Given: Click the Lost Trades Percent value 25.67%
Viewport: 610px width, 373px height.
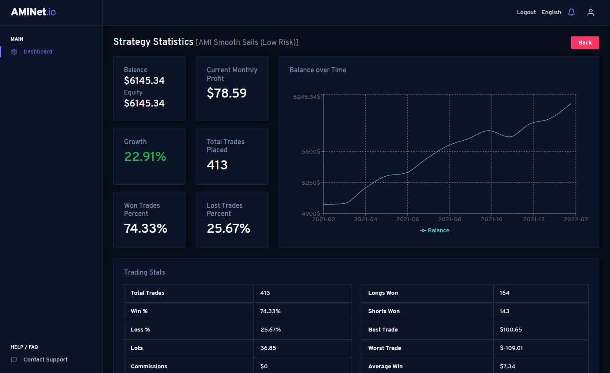Looking at the screenshot, I should [229, 228].
